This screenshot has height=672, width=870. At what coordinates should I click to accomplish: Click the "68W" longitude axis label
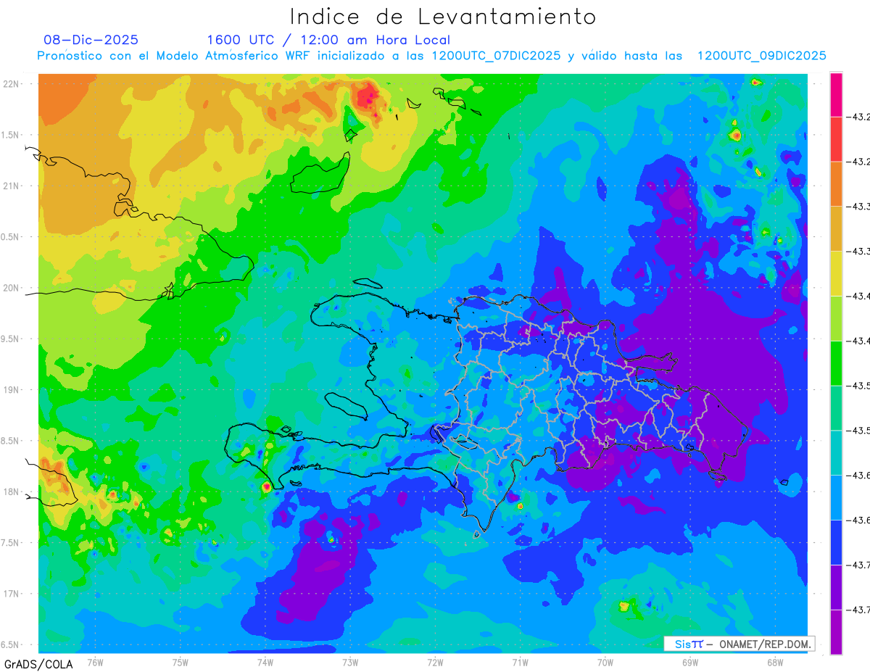[775, 661]
